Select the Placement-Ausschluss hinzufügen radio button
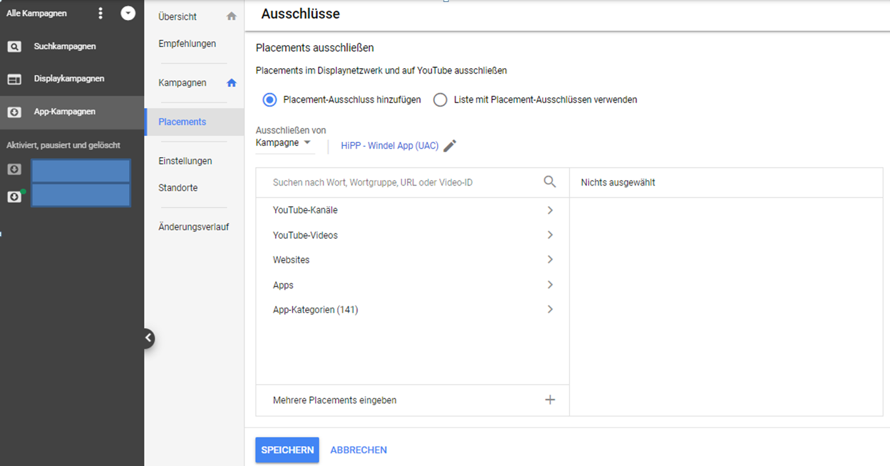This screenshot has height=466, width=890. (269, 99)
